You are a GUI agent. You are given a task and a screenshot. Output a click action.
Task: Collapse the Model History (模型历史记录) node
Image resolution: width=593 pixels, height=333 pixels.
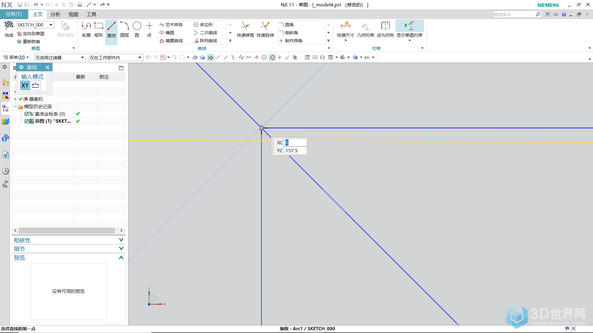tap(15, 106)
